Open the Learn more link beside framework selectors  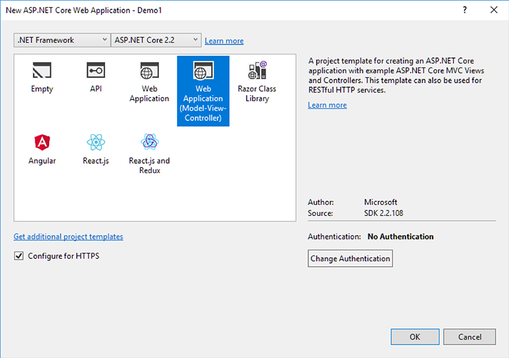pyautogui.click(x=224, y=40)
